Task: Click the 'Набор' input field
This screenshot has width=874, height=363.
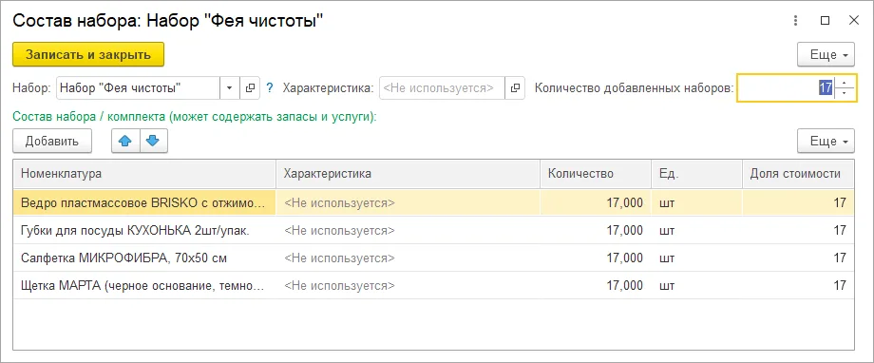Action: point(139,88)
